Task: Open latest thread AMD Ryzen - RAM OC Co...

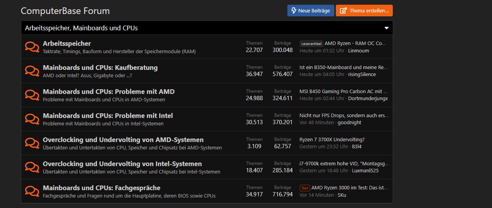Action: tap(356, 43)
